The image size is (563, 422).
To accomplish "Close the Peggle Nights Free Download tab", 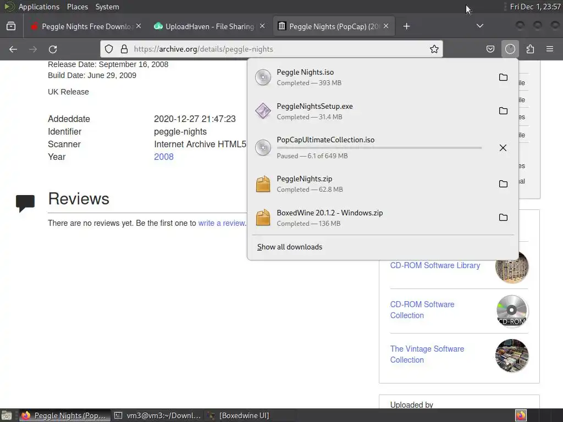I will (x=139, y=26).
